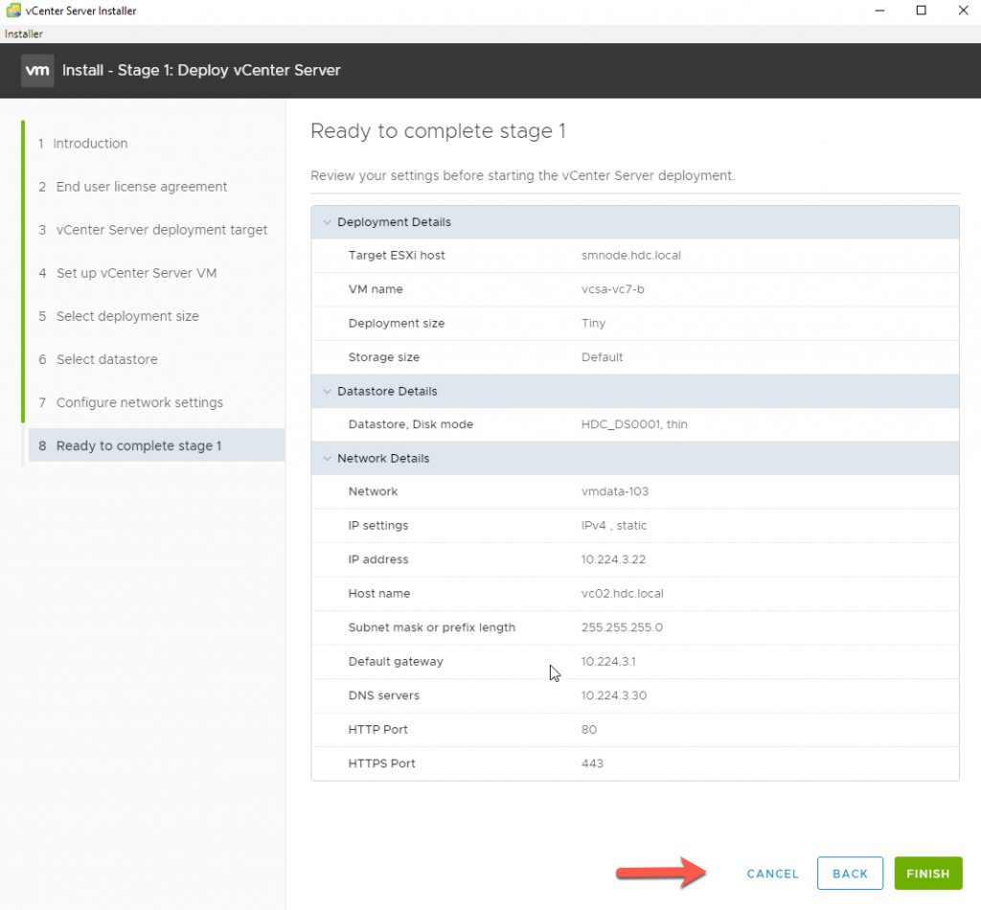Click the Default gateway row label
The width and height of the screenshot is (981, 910).
[x=396, y=661]
